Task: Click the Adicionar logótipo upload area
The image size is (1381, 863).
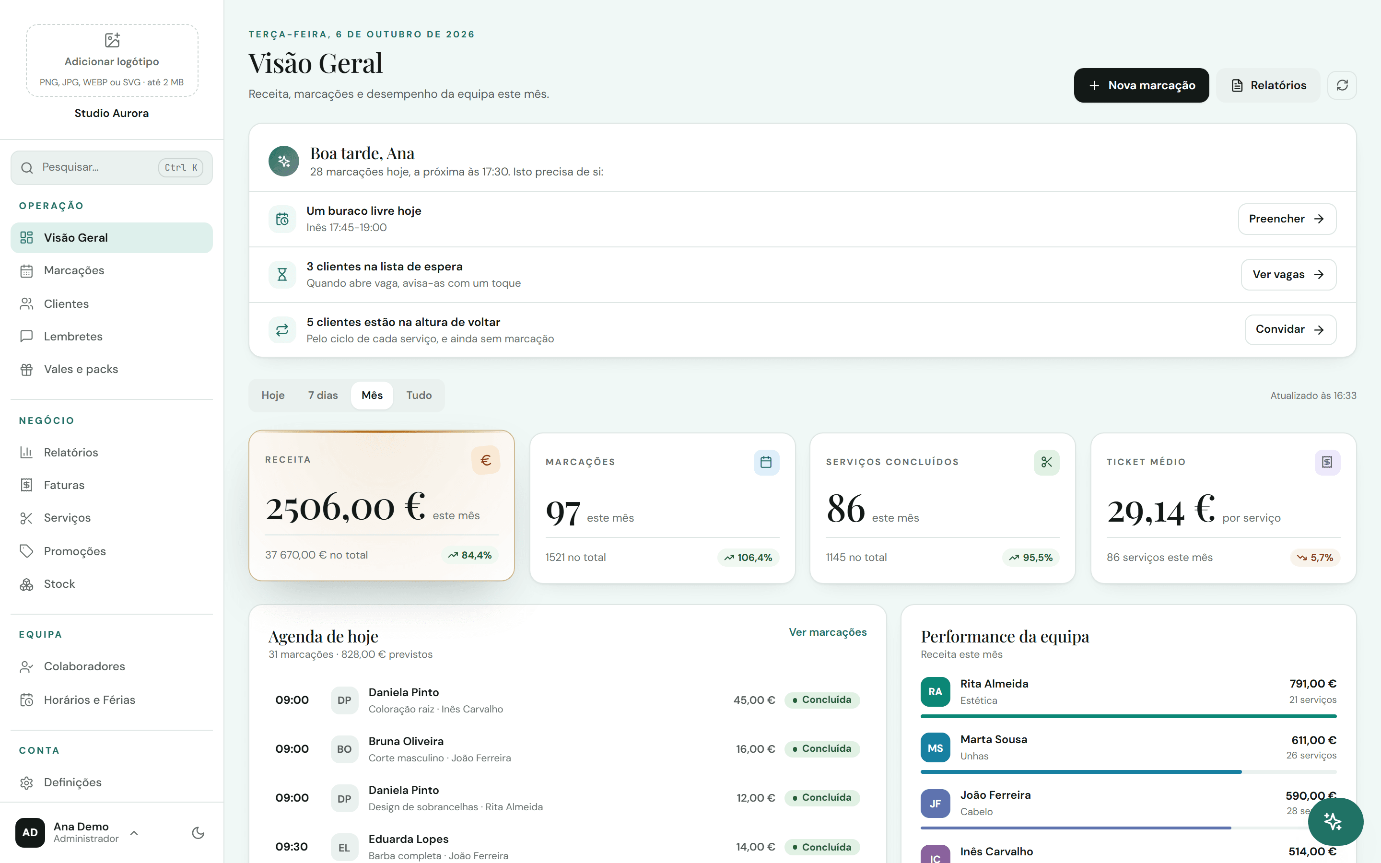Action: [112, 60]
